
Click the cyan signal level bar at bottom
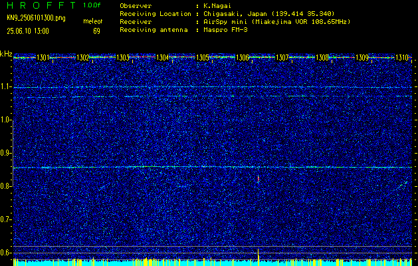213,263
